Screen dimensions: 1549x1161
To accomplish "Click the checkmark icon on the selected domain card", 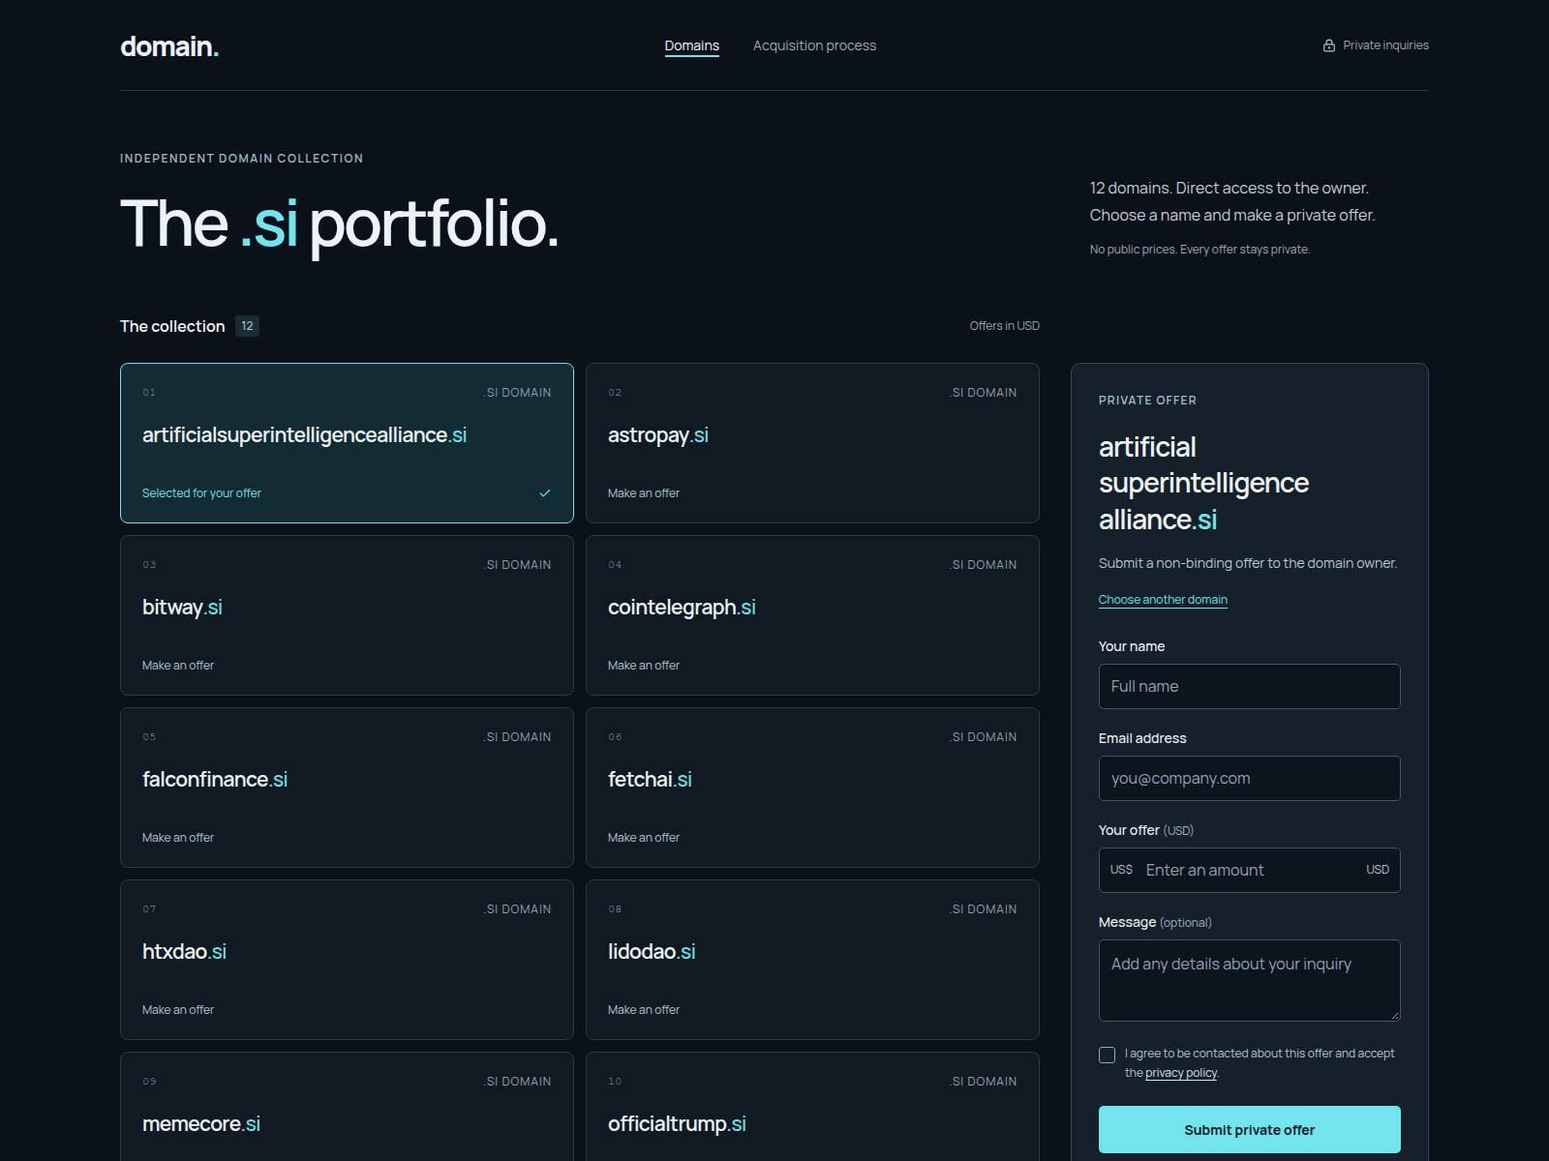I will pos(545,493).
